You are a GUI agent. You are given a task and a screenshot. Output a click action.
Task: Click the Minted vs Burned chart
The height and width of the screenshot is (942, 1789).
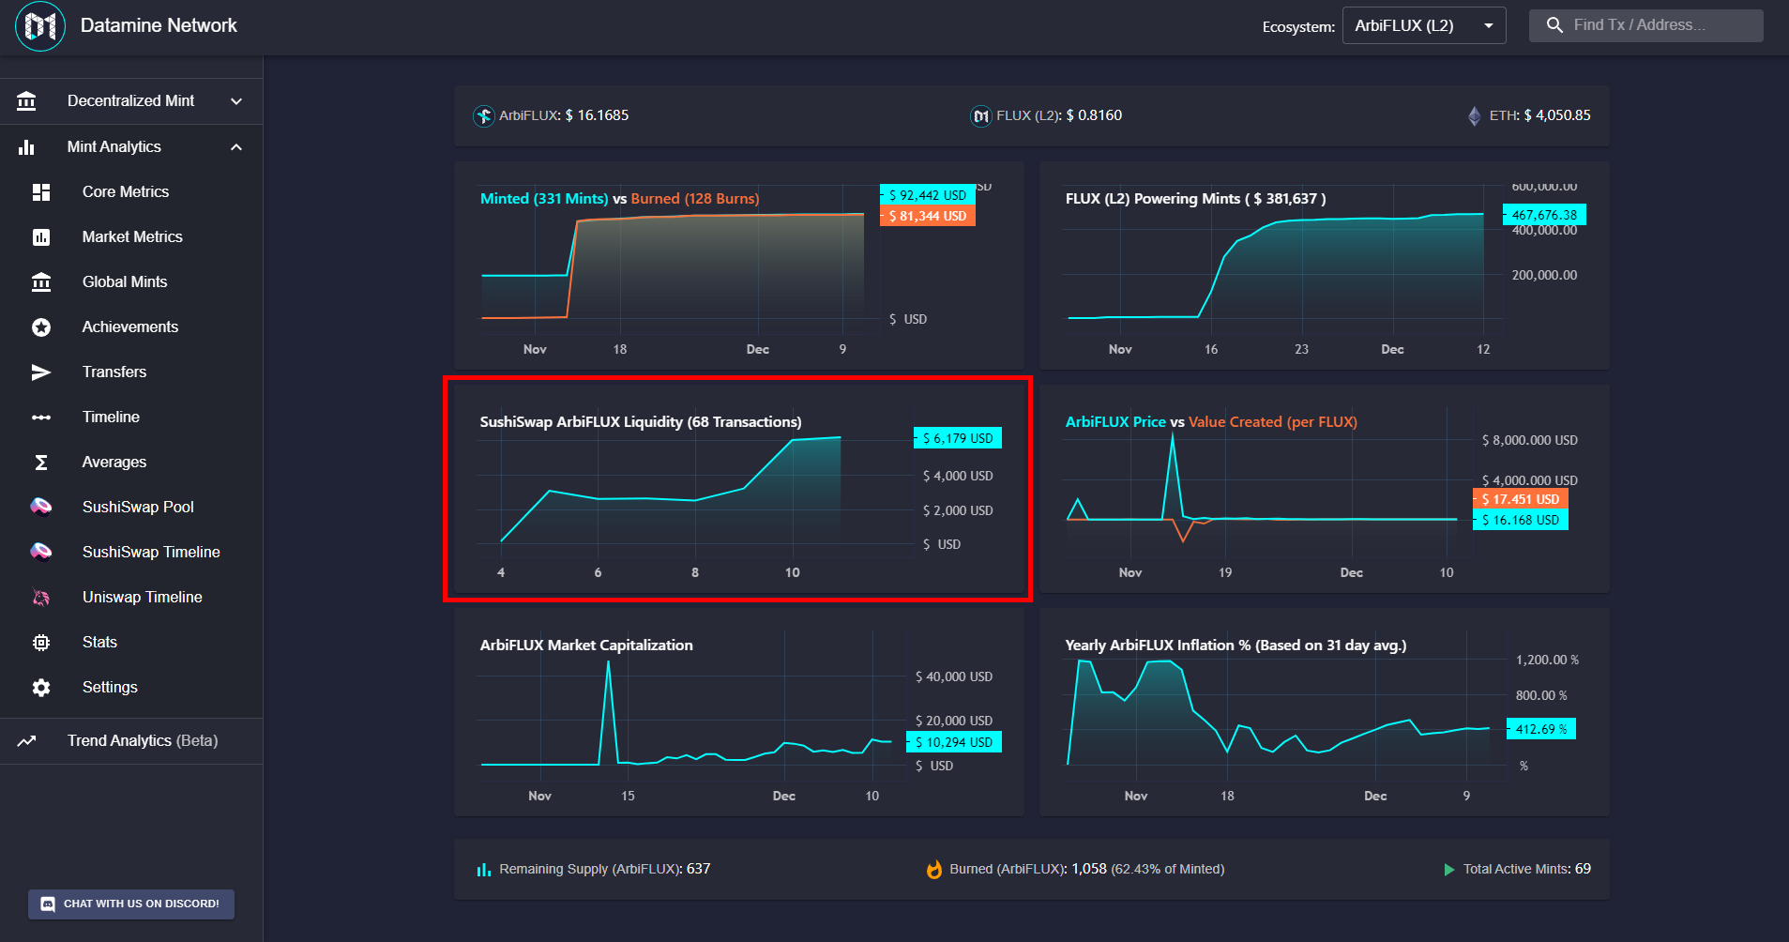coord(738,266)
